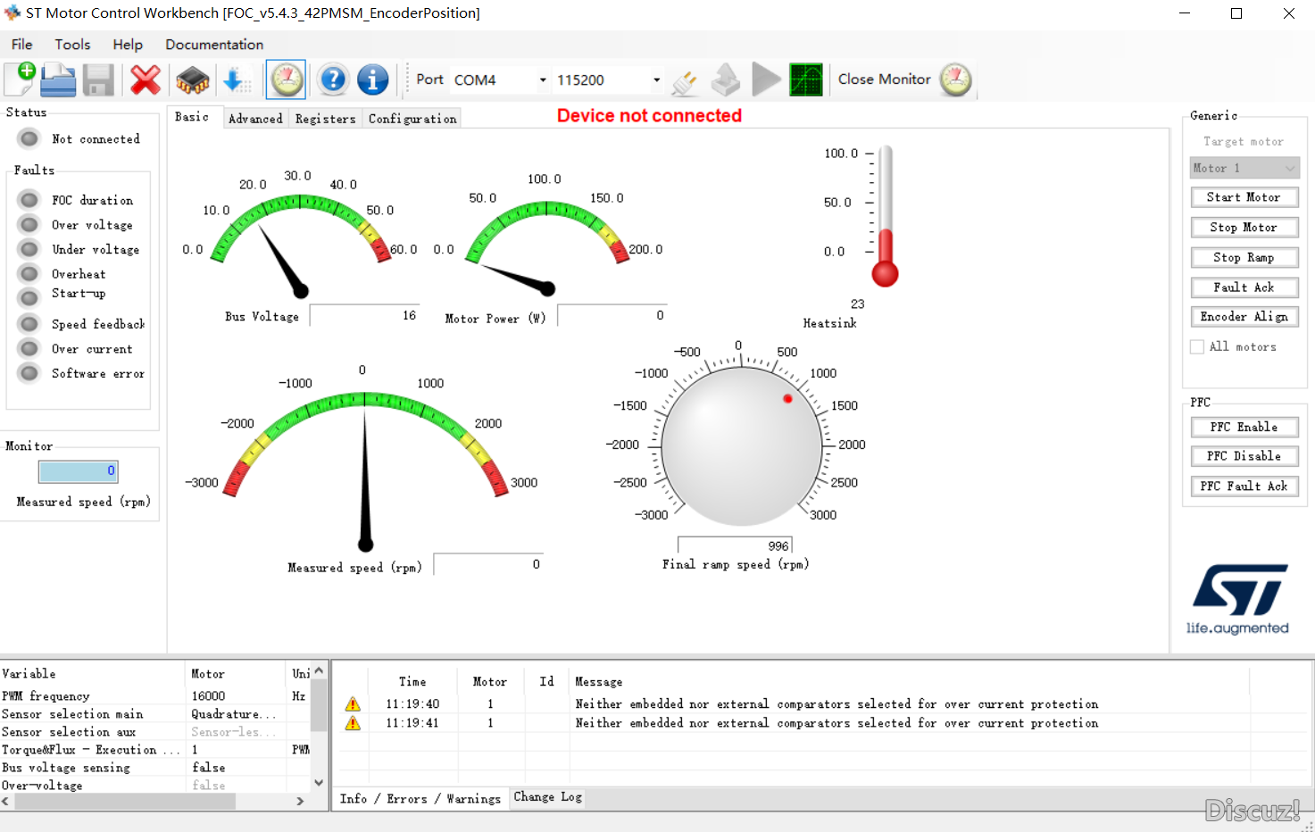
Task: Click the chip generation icon
Action: coord(192,80)
